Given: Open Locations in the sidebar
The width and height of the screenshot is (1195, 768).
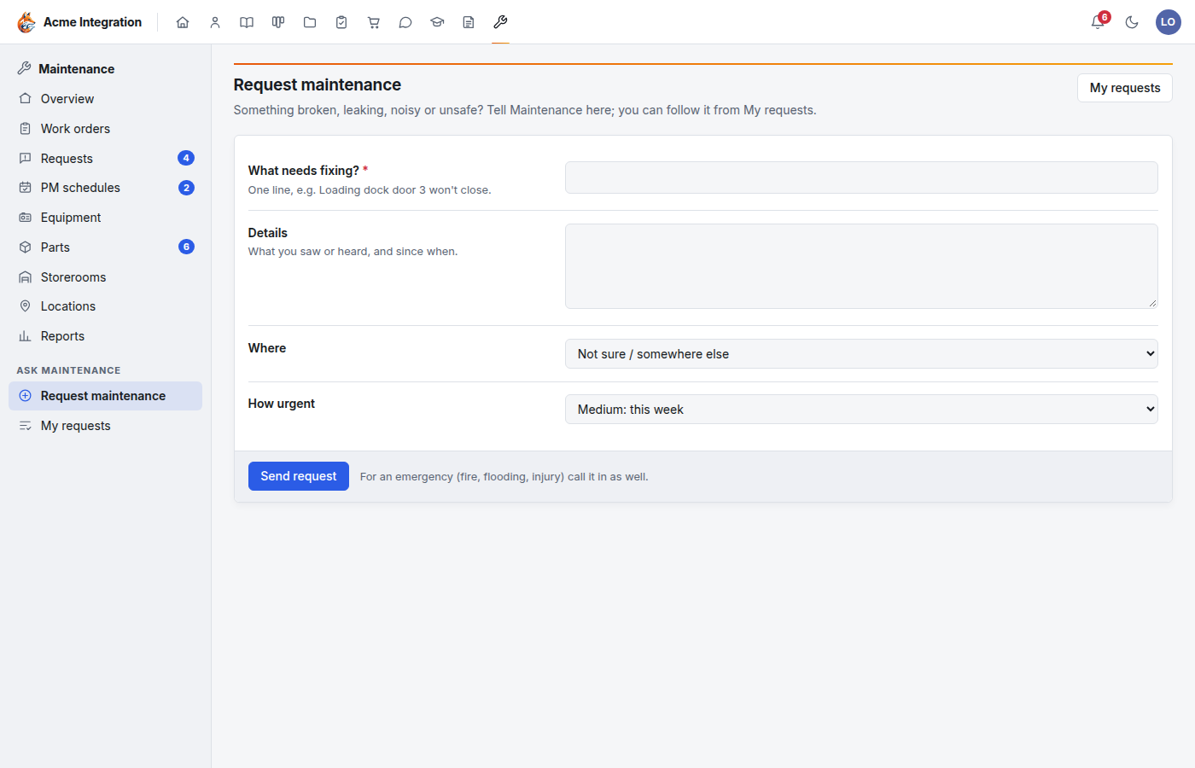Looking at the screenshot, I should pos(106,306).
